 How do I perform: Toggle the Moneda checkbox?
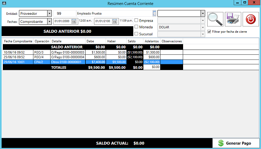137,27
